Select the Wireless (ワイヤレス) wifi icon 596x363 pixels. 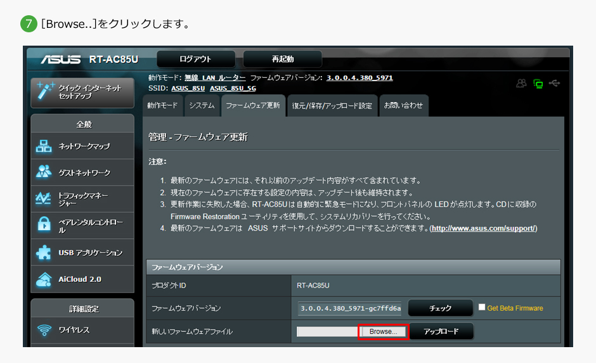44,330
